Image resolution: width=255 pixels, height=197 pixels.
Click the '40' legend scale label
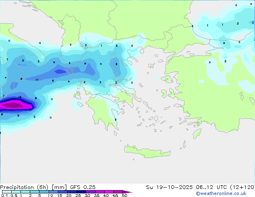[106, 195]
